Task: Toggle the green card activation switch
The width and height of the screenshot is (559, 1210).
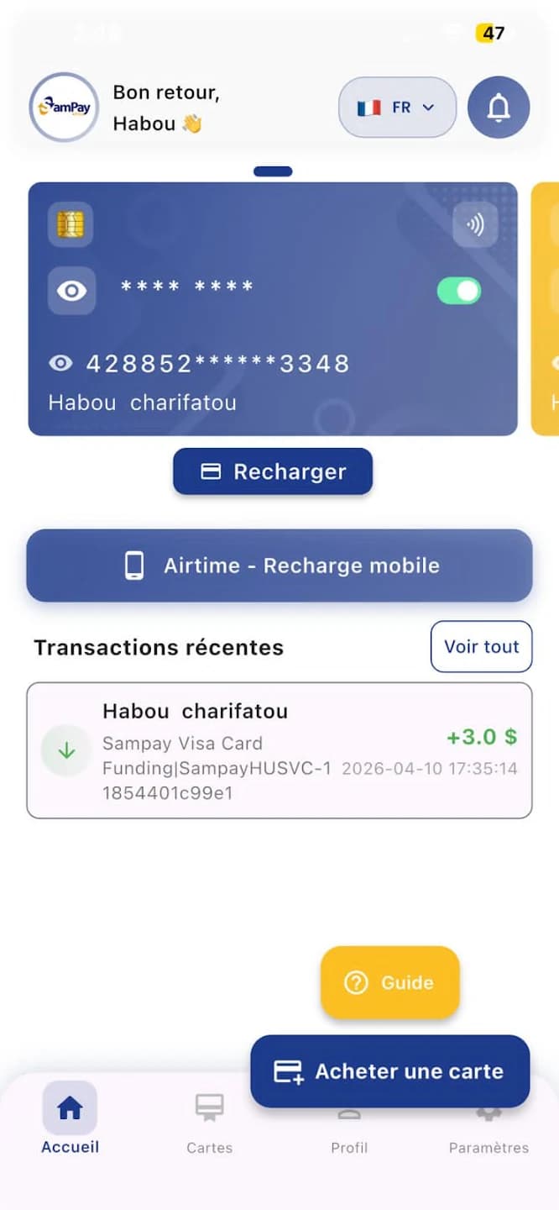Action: tap(459, 291)
